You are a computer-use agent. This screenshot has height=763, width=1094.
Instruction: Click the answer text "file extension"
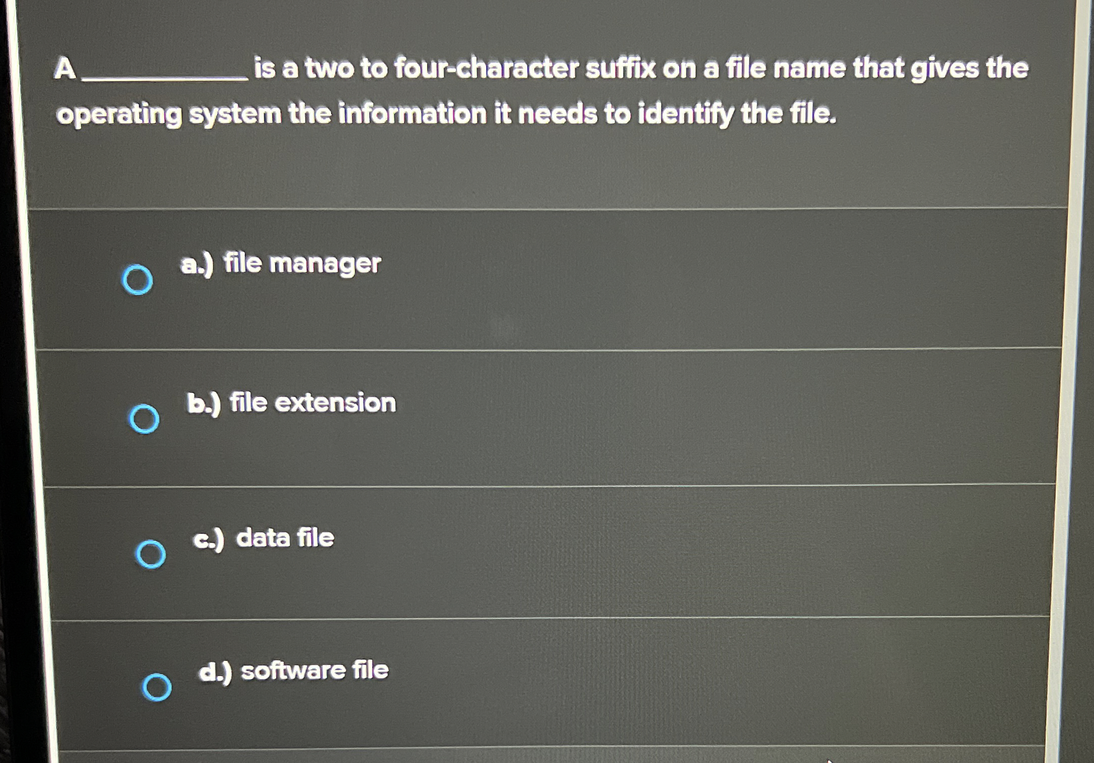[x=290, y=402]
